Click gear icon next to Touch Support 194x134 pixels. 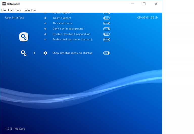[x=45, y=18]
